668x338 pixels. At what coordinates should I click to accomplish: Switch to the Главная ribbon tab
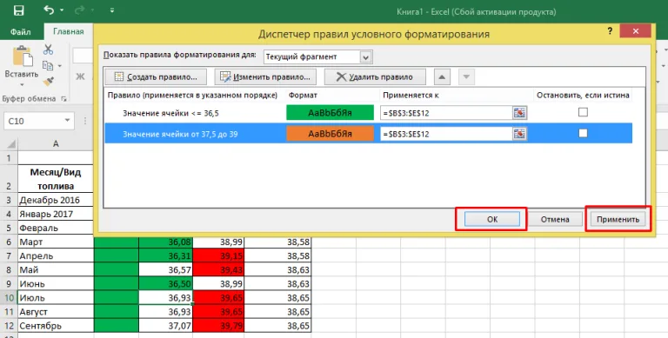pos(68,32)
